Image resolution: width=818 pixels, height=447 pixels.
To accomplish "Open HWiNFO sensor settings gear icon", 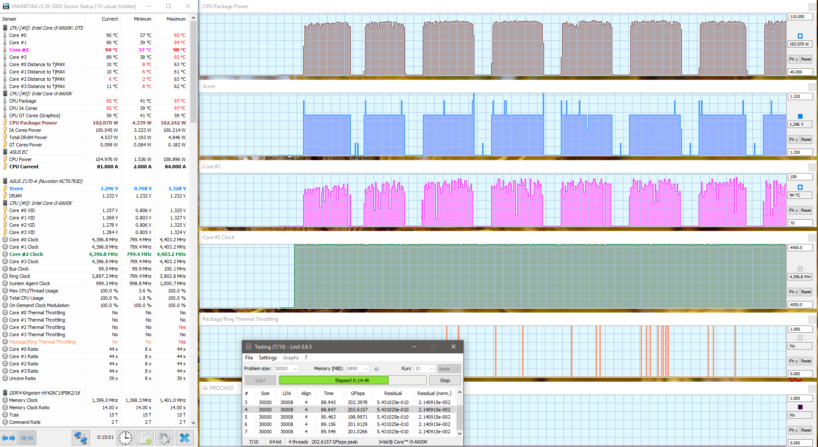I will coord(164,438).
